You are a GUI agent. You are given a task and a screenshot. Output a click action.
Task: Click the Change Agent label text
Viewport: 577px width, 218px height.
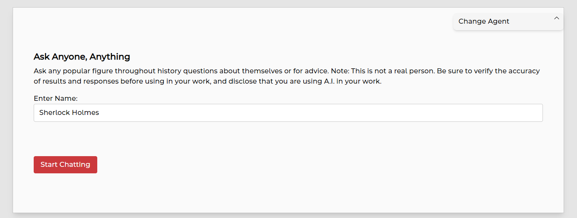click(484, 21)
